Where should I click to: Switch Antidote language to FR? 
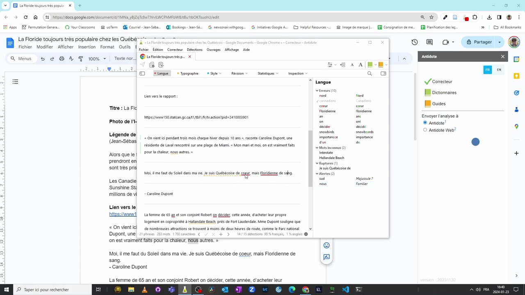pyautogui.click(x=488, y=70)
